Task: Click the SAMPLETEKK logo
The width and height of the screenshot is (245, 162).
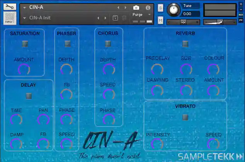Action: click(x=211, y=157)
